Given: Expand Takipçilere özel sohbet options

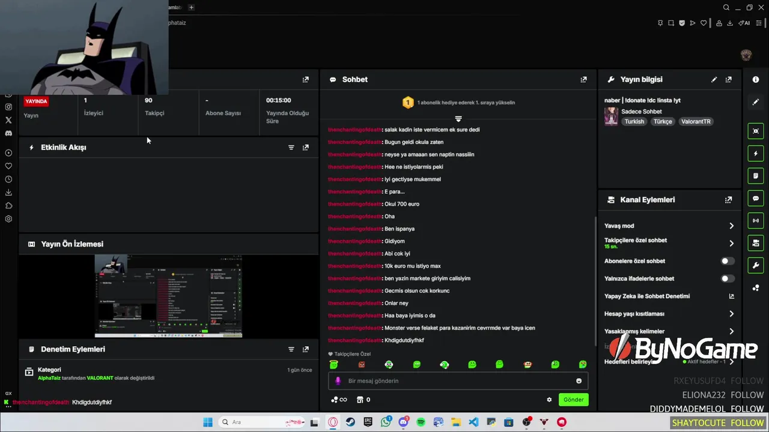Looking at the screenshot, I should click(731, 244).
